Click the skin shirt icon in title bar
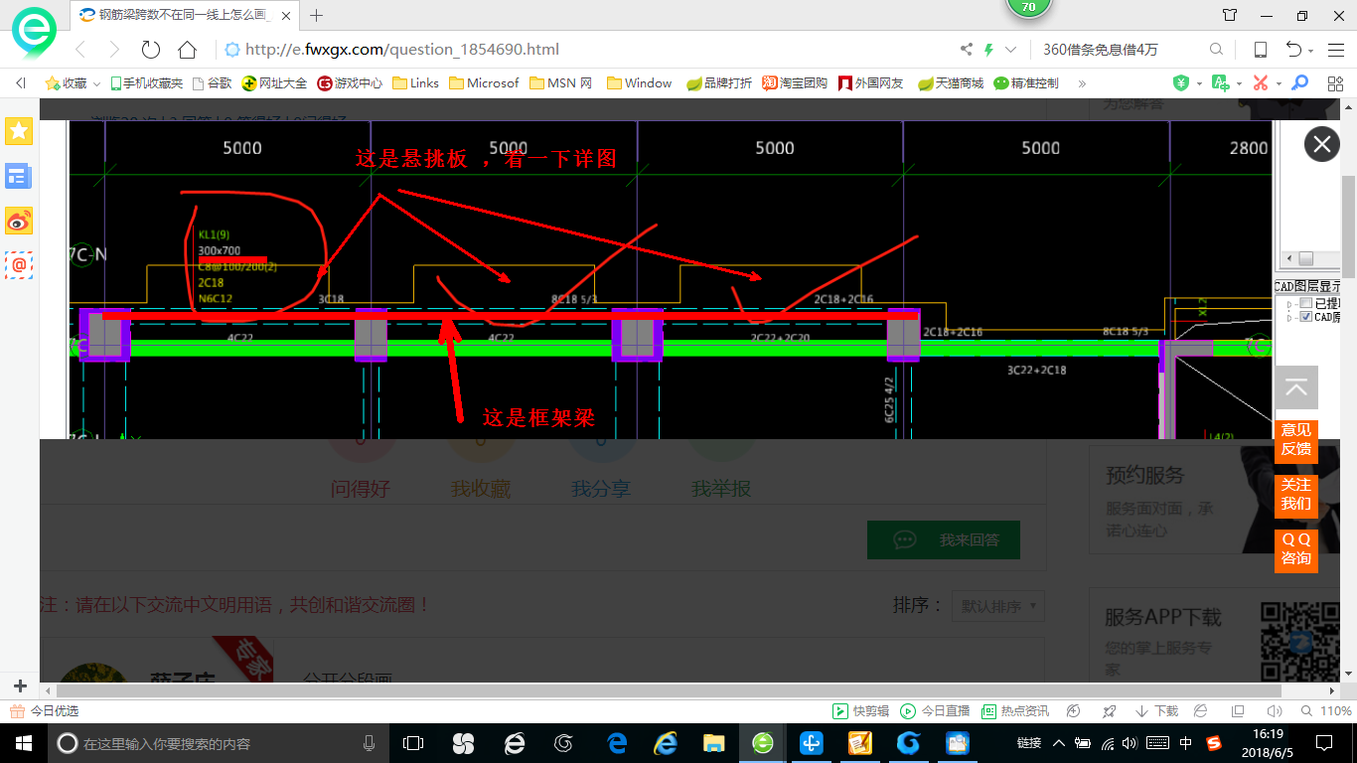The width and height of the screenshot is (1357, 763). (x=1230, y=15)
